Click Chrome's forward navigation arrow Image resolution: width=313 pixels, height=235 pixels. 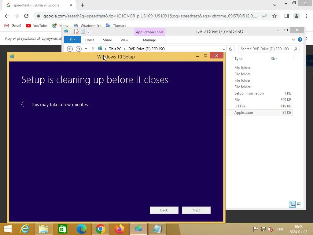point(17,16)
